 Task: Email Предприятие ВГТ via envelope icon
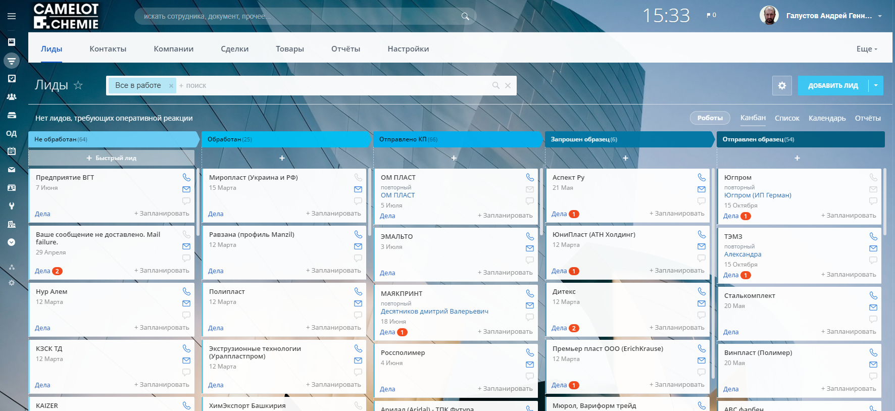(186, 189)
